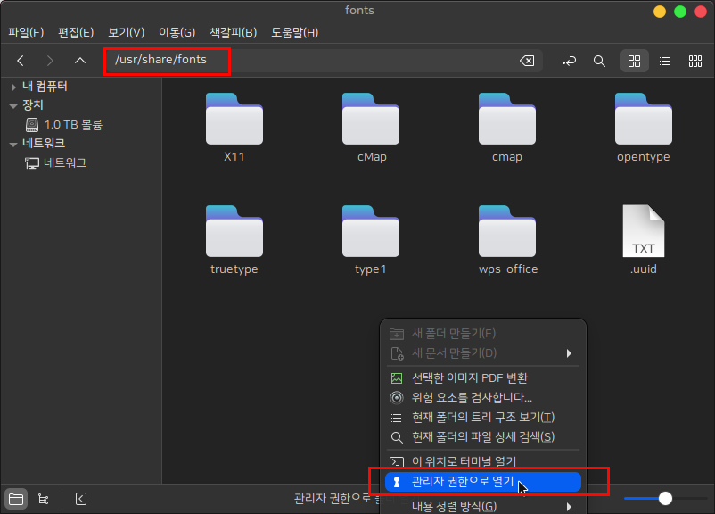Click the zoom slider handle
Image resolution: width=715 pixels, height=514 pixels.
[665, 498]
